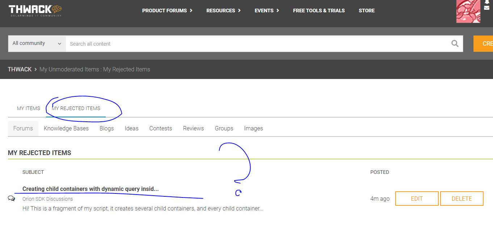The height and width of the screenshot is (242, 493).
Task: Click the Edit button for rejected post
Action: pyautogui.click(x=417, y=199)
